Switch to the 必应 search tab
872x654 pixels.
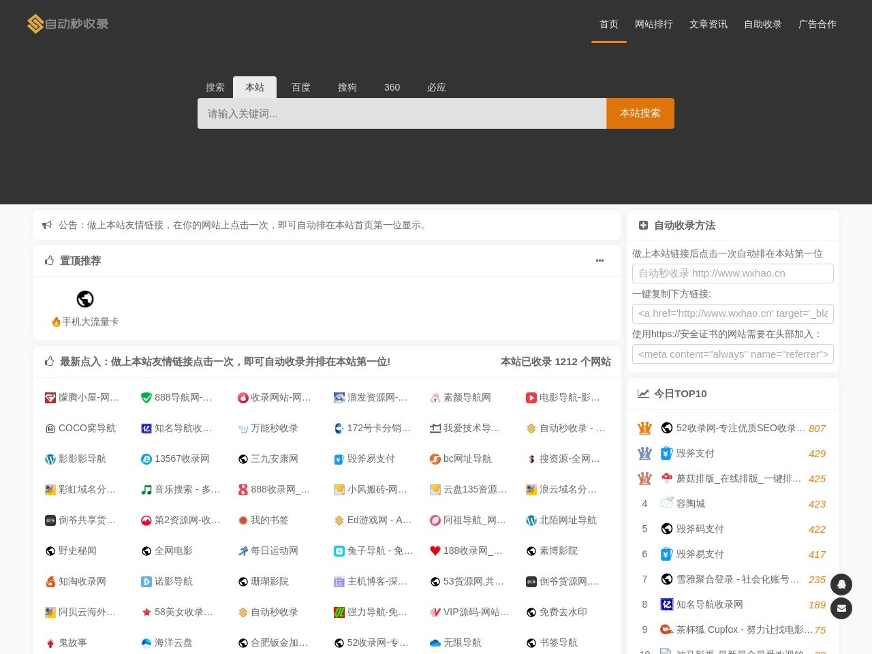point(436,87)
